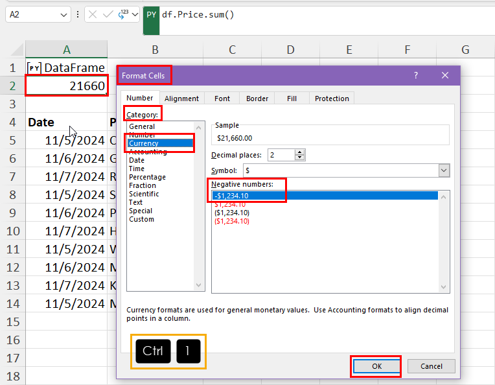Screen dimensions: 495x385
Task: Select column A header
Action: 66,49
